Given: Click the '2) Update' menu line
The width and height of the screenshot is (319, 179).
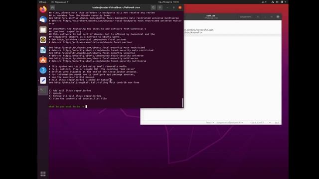Looking at the screenshot, I should pos(55,93).
